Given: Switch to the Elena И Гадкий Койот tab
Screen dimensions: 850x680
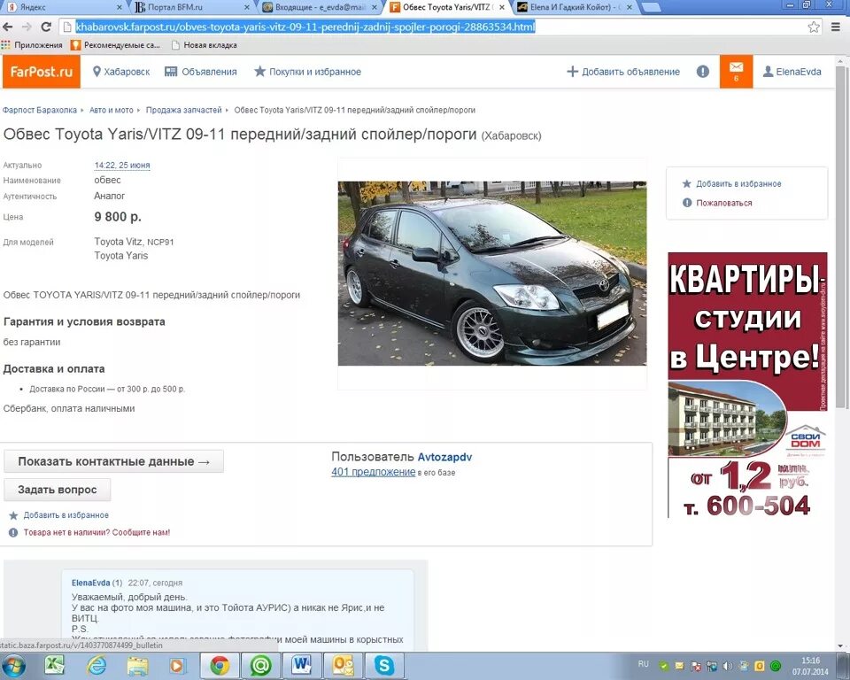Looking at the screenshot, I should coord(574,8).
